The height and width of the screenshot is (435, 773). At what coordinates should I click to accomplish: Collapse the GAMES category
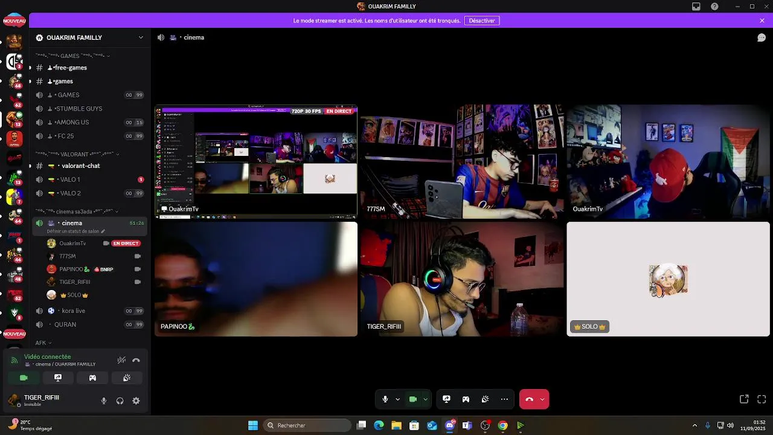click(x=73, y=56)
